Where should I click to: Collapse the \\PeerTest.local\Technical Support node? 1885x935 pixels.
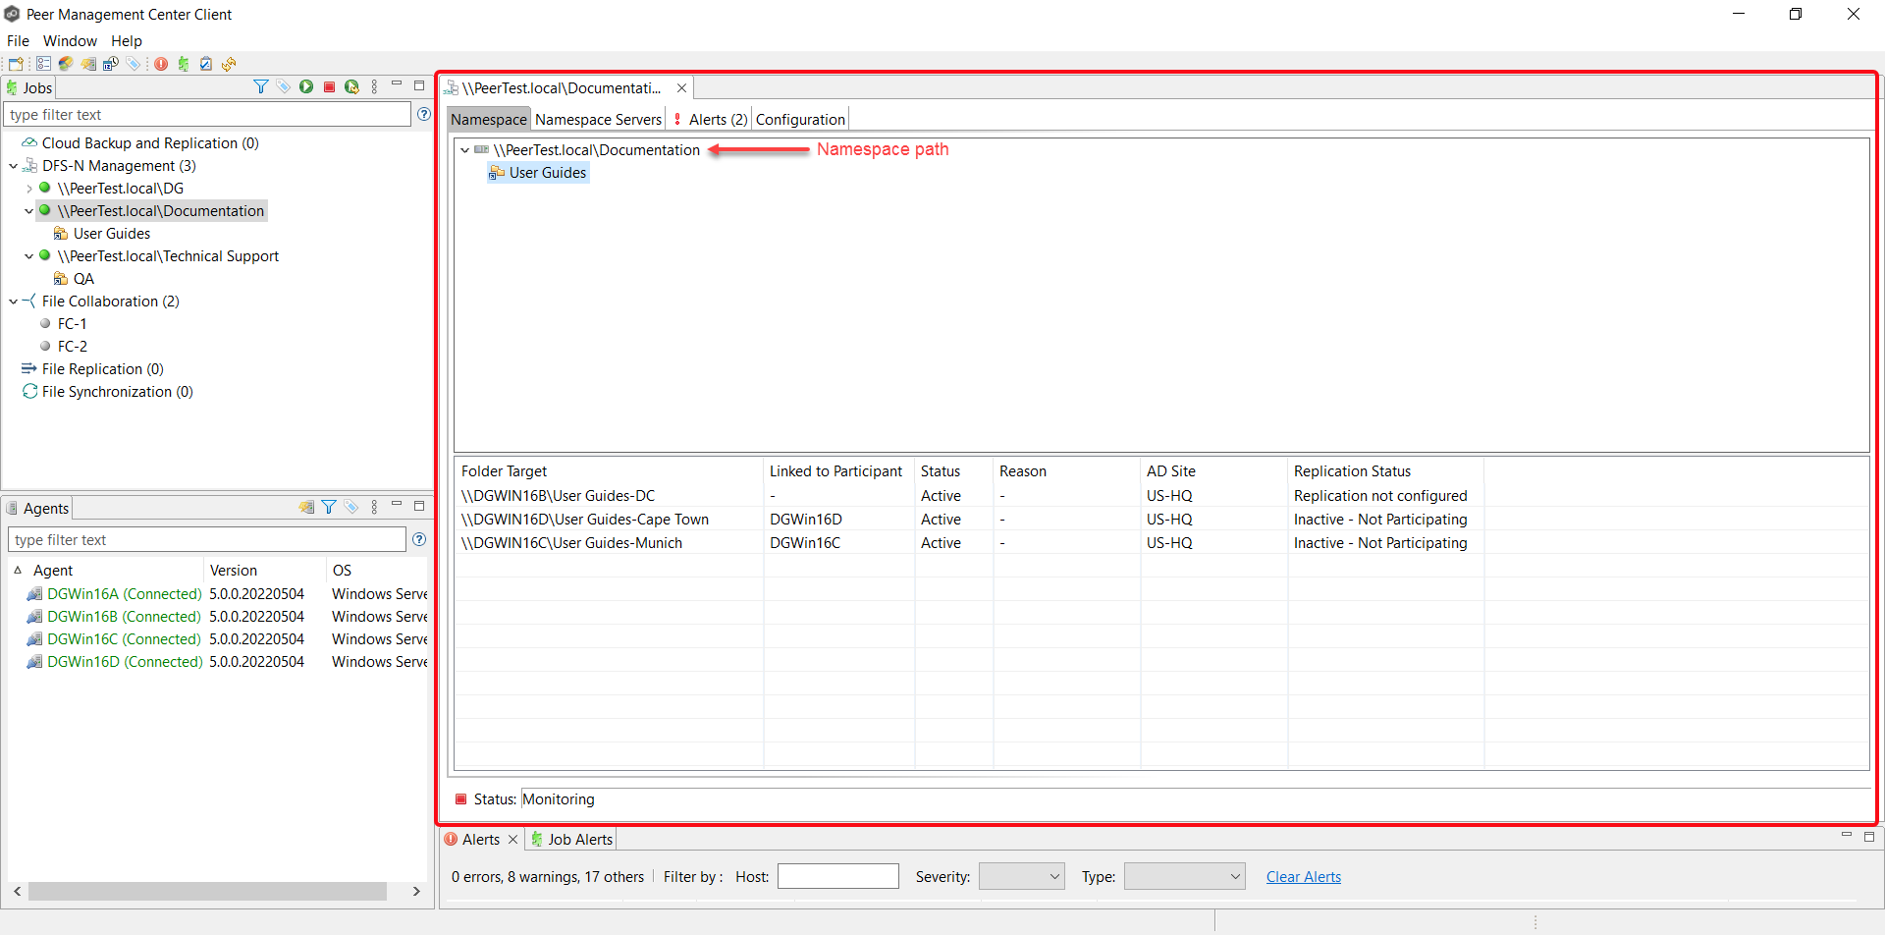click(x=28, y=256)
